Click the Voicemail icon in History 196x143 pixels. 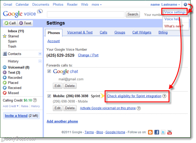(x=5, y=67)
